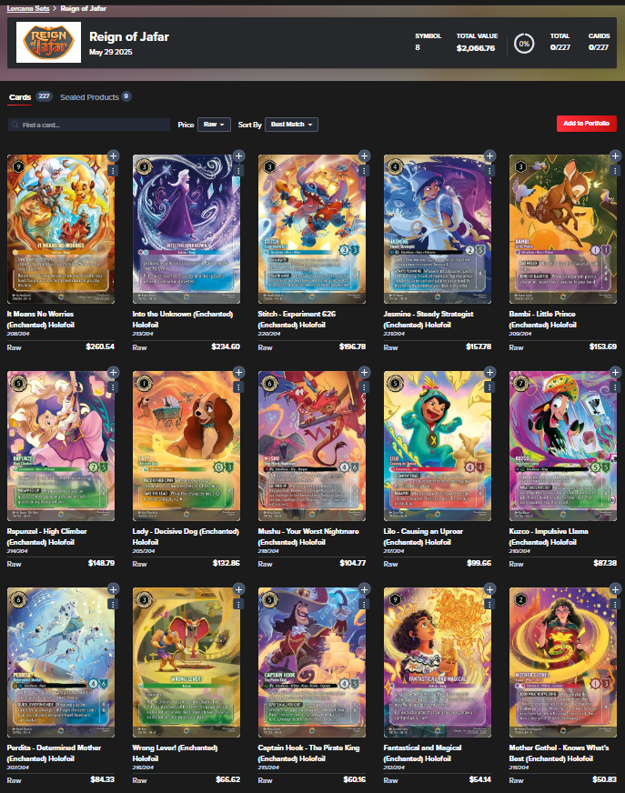
Task: Focus the Find a card search field
Action: click(89, 125)
